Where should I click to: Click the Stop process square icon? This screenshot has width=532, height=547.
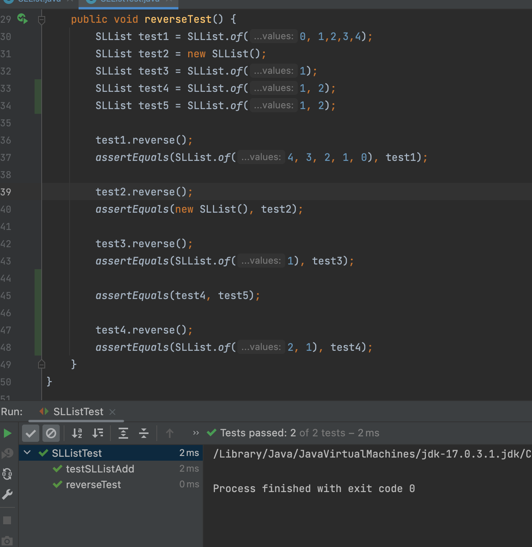(7, 520)
